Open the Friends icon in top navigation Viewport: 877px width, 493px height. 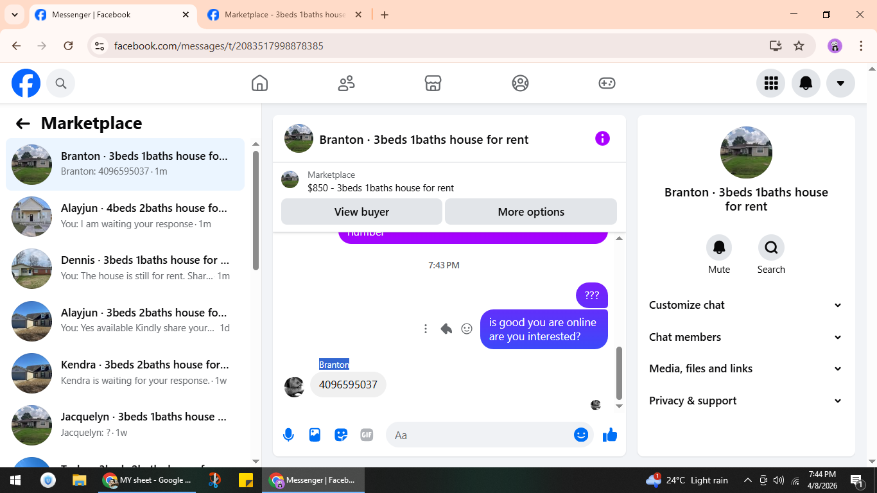347,83
